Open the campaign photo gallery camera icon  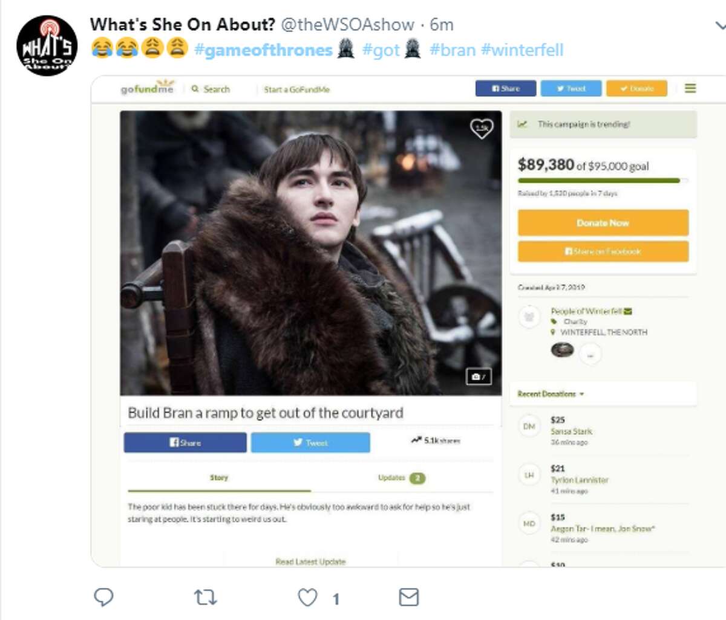point(478,376)
